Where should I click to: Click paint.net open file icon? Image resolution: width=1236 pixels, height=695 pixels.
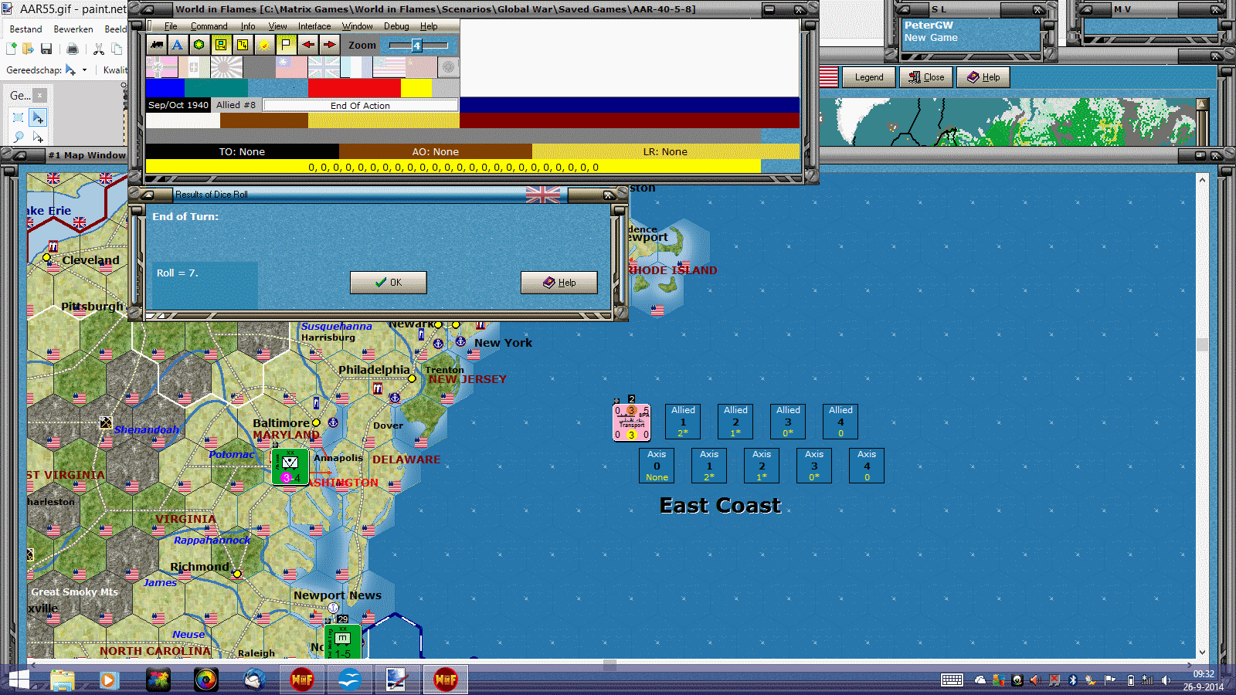[29, 49]
